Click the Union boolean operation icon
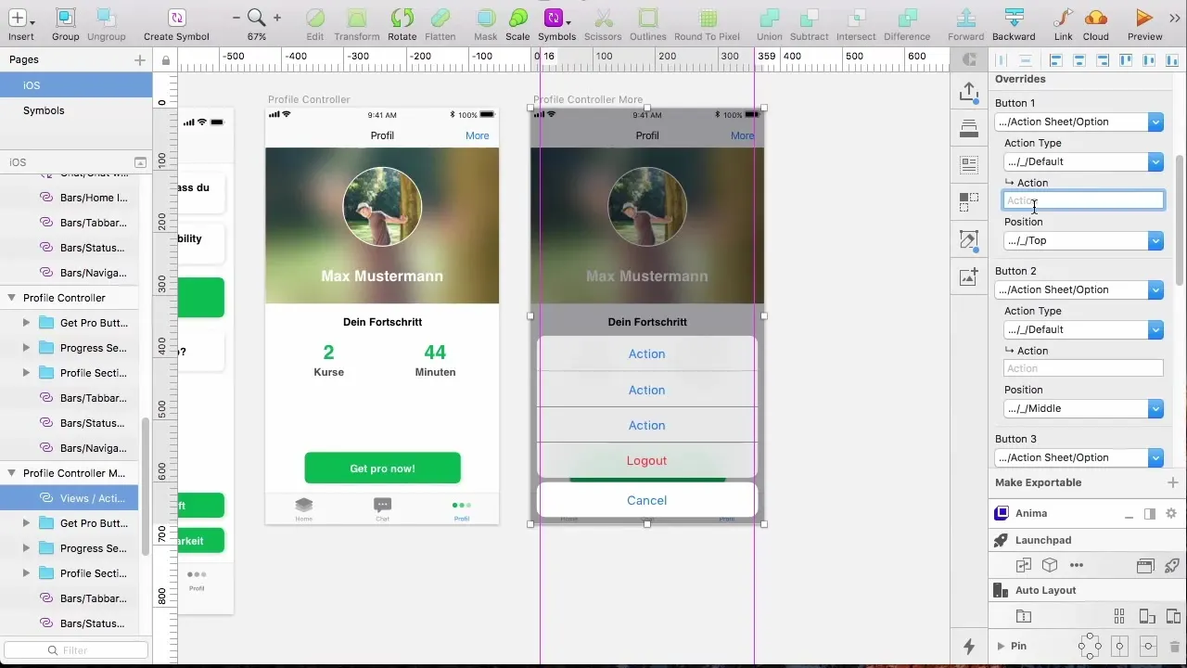This screenshot has width=1187, height=668. click(x=769, y=18)
